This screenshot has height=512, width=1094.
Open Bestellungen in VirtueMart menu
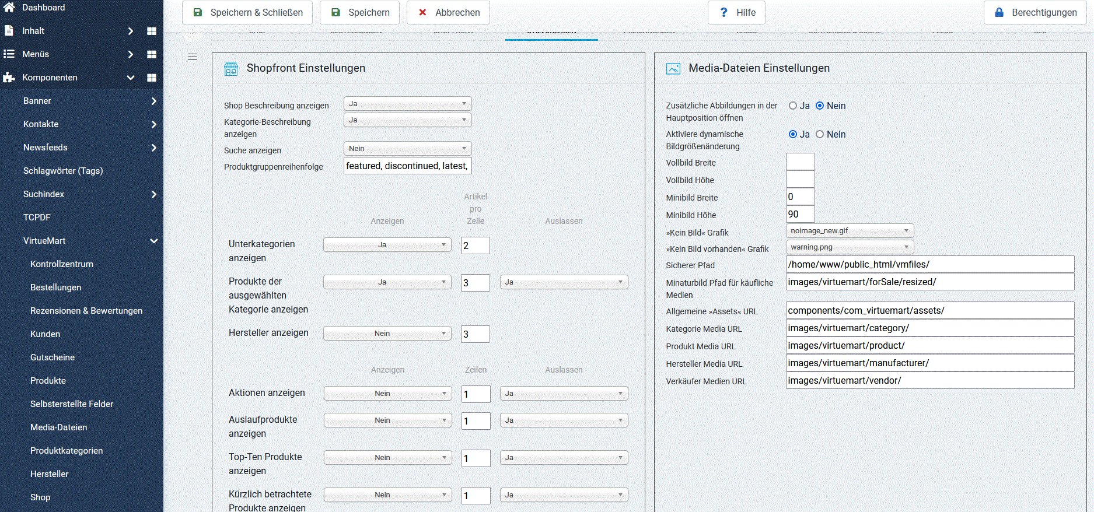56,287
